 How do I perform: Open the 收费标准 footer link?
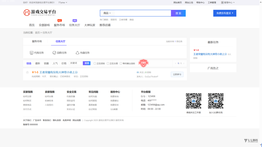click(x=49, y=101)
